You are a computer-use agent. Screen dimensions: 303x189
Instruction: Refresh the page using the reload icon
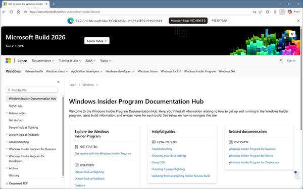(x=11, y=12)
